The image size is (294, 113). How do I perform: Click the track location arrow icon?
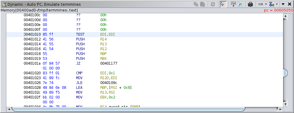(x=261, y=4)
